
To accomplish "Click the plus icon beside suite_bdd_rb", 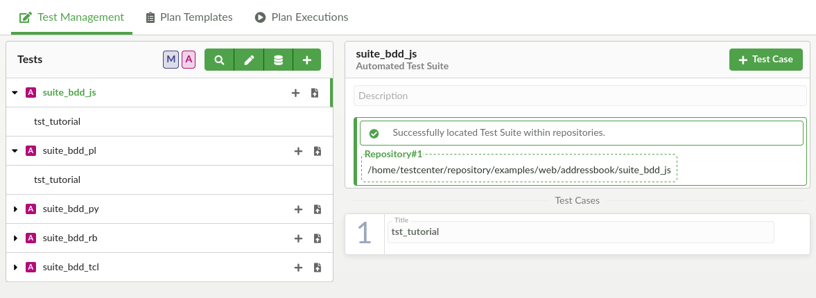I will [299, 238].
